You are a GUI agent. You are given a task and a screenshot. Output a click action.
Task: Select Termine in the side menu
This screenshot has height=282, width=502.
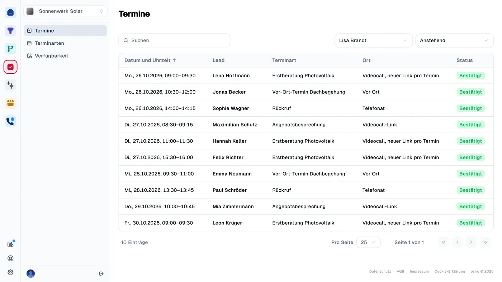click(65, 31)
